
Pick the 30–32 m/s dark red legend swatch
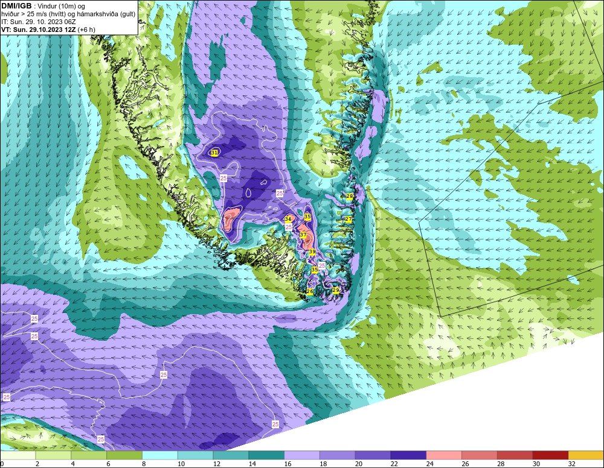click(x=550, y=455)
